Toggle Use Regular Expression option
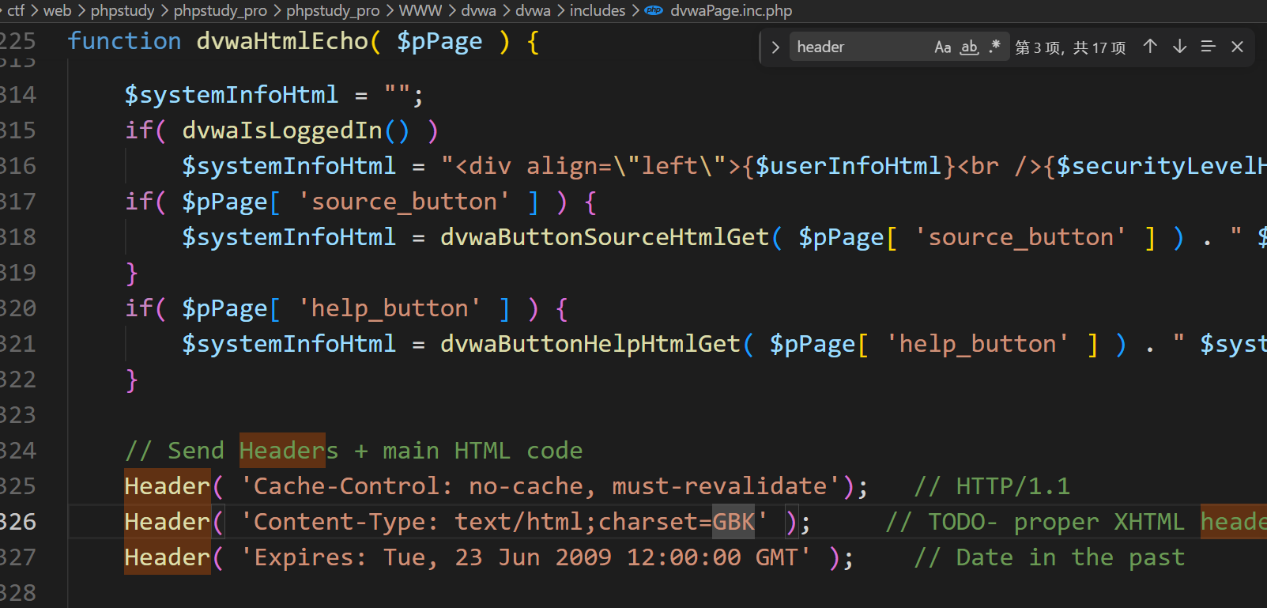Image resolution: width=1267 pixels, height=608 pixels. (x=995, y=47)
